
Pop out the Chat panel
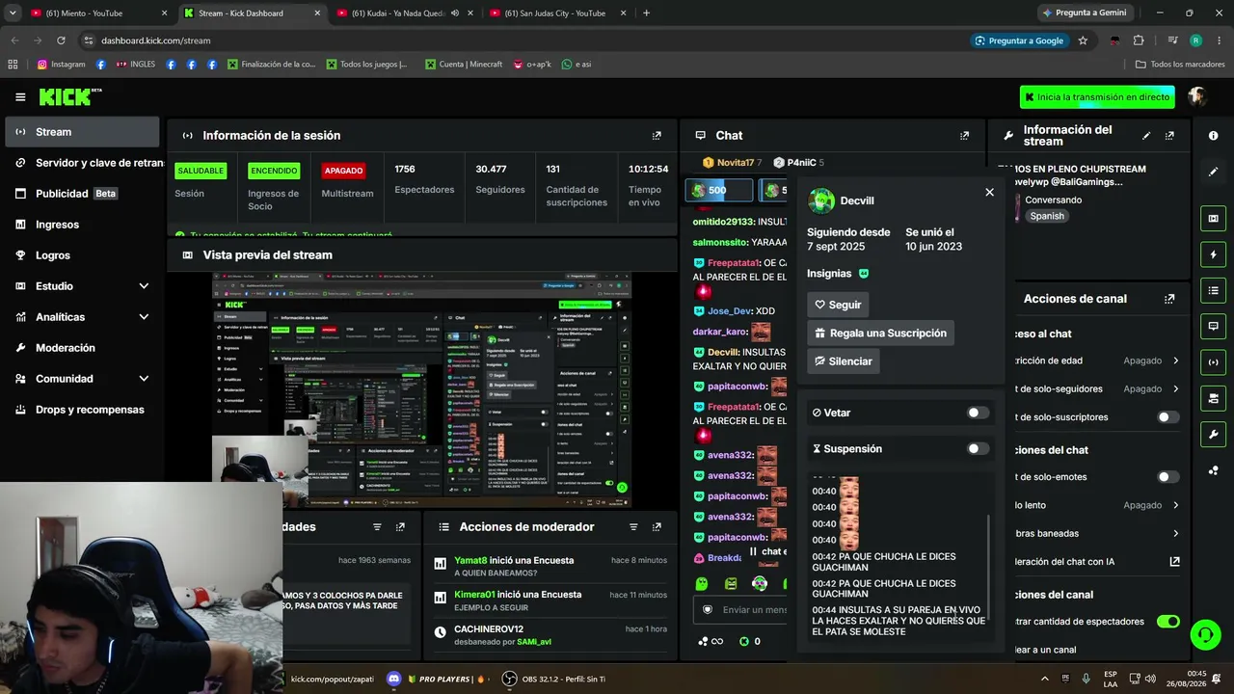[x=964, y=136]
